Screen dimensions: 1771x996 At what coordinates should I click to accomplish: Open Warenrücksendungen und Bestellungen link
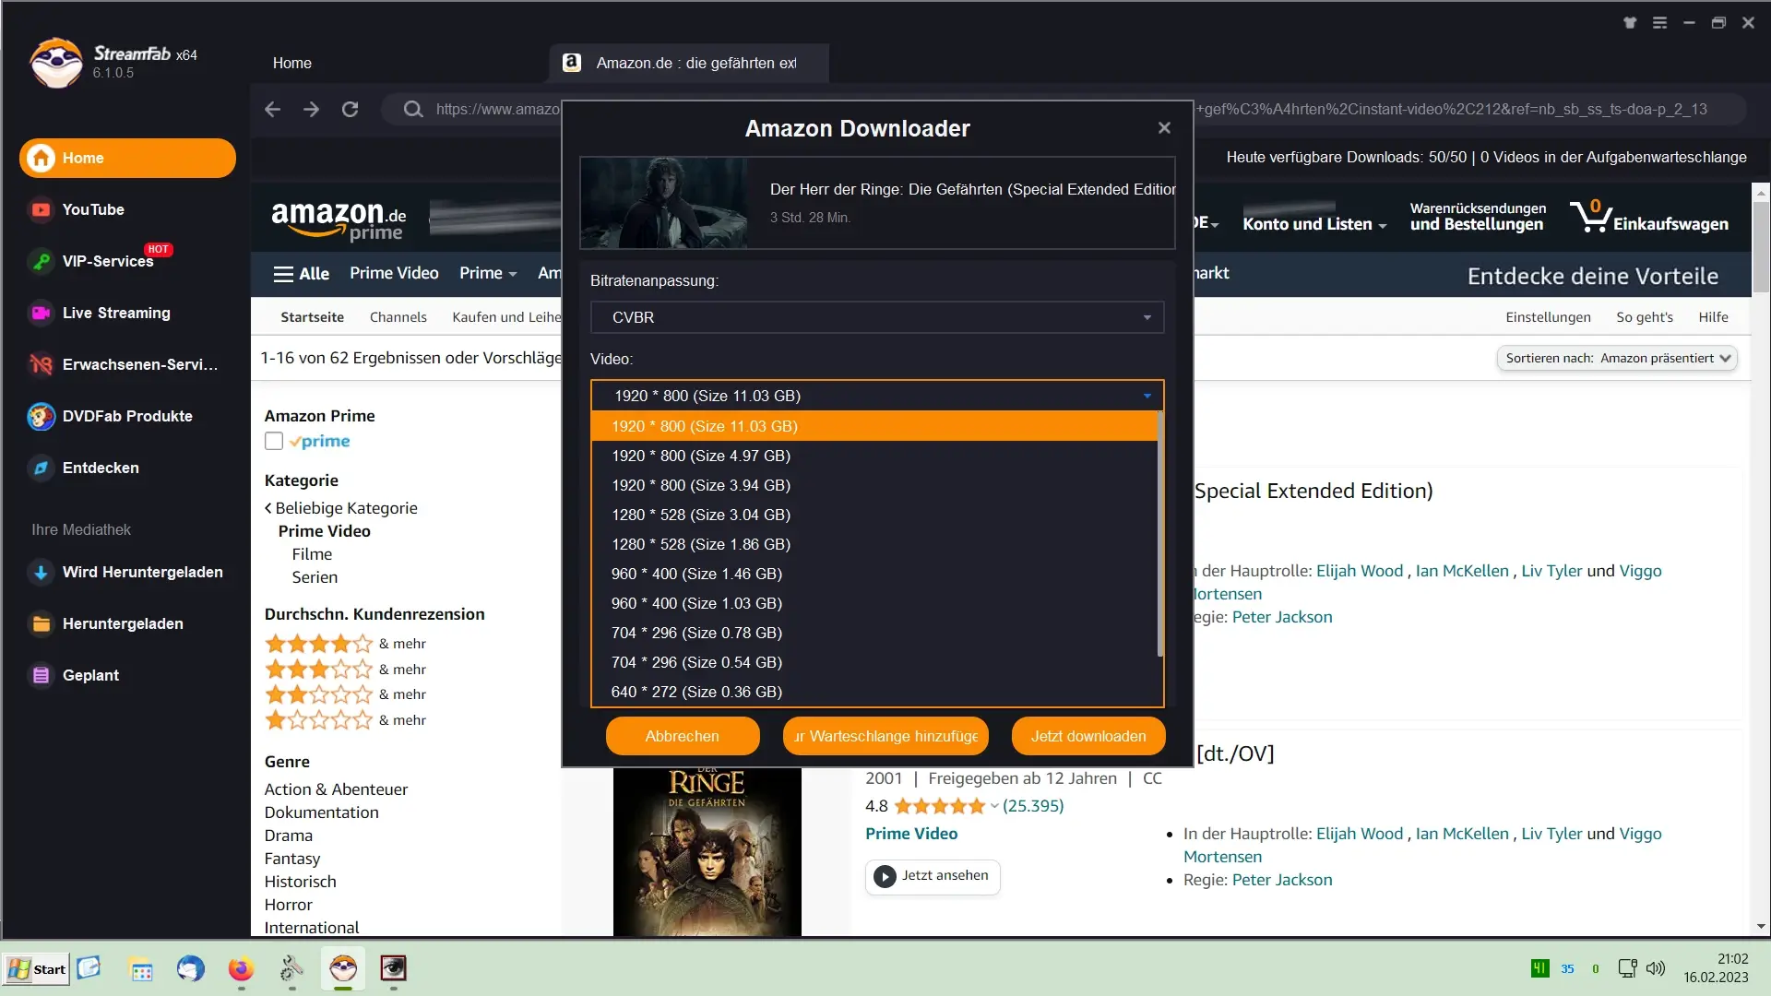1478,216
